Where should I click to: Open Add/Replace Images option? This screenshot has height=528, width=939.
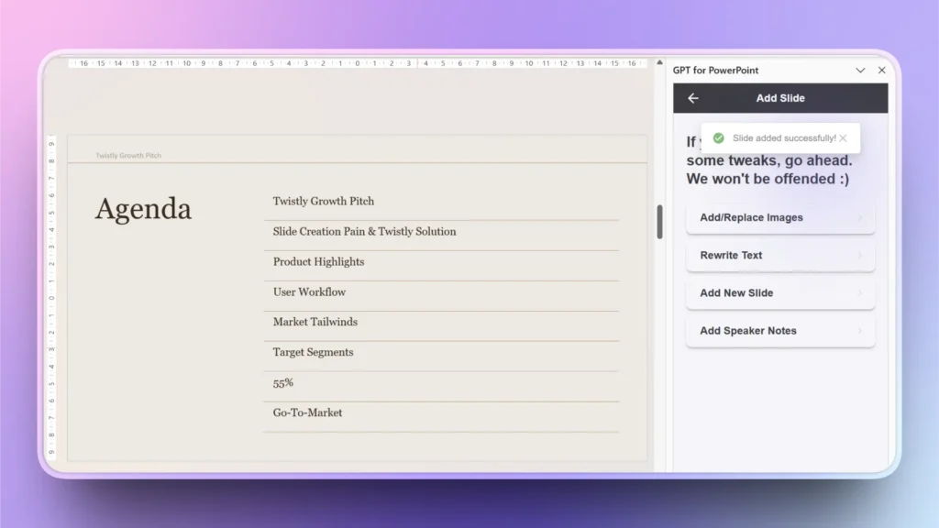780,218
